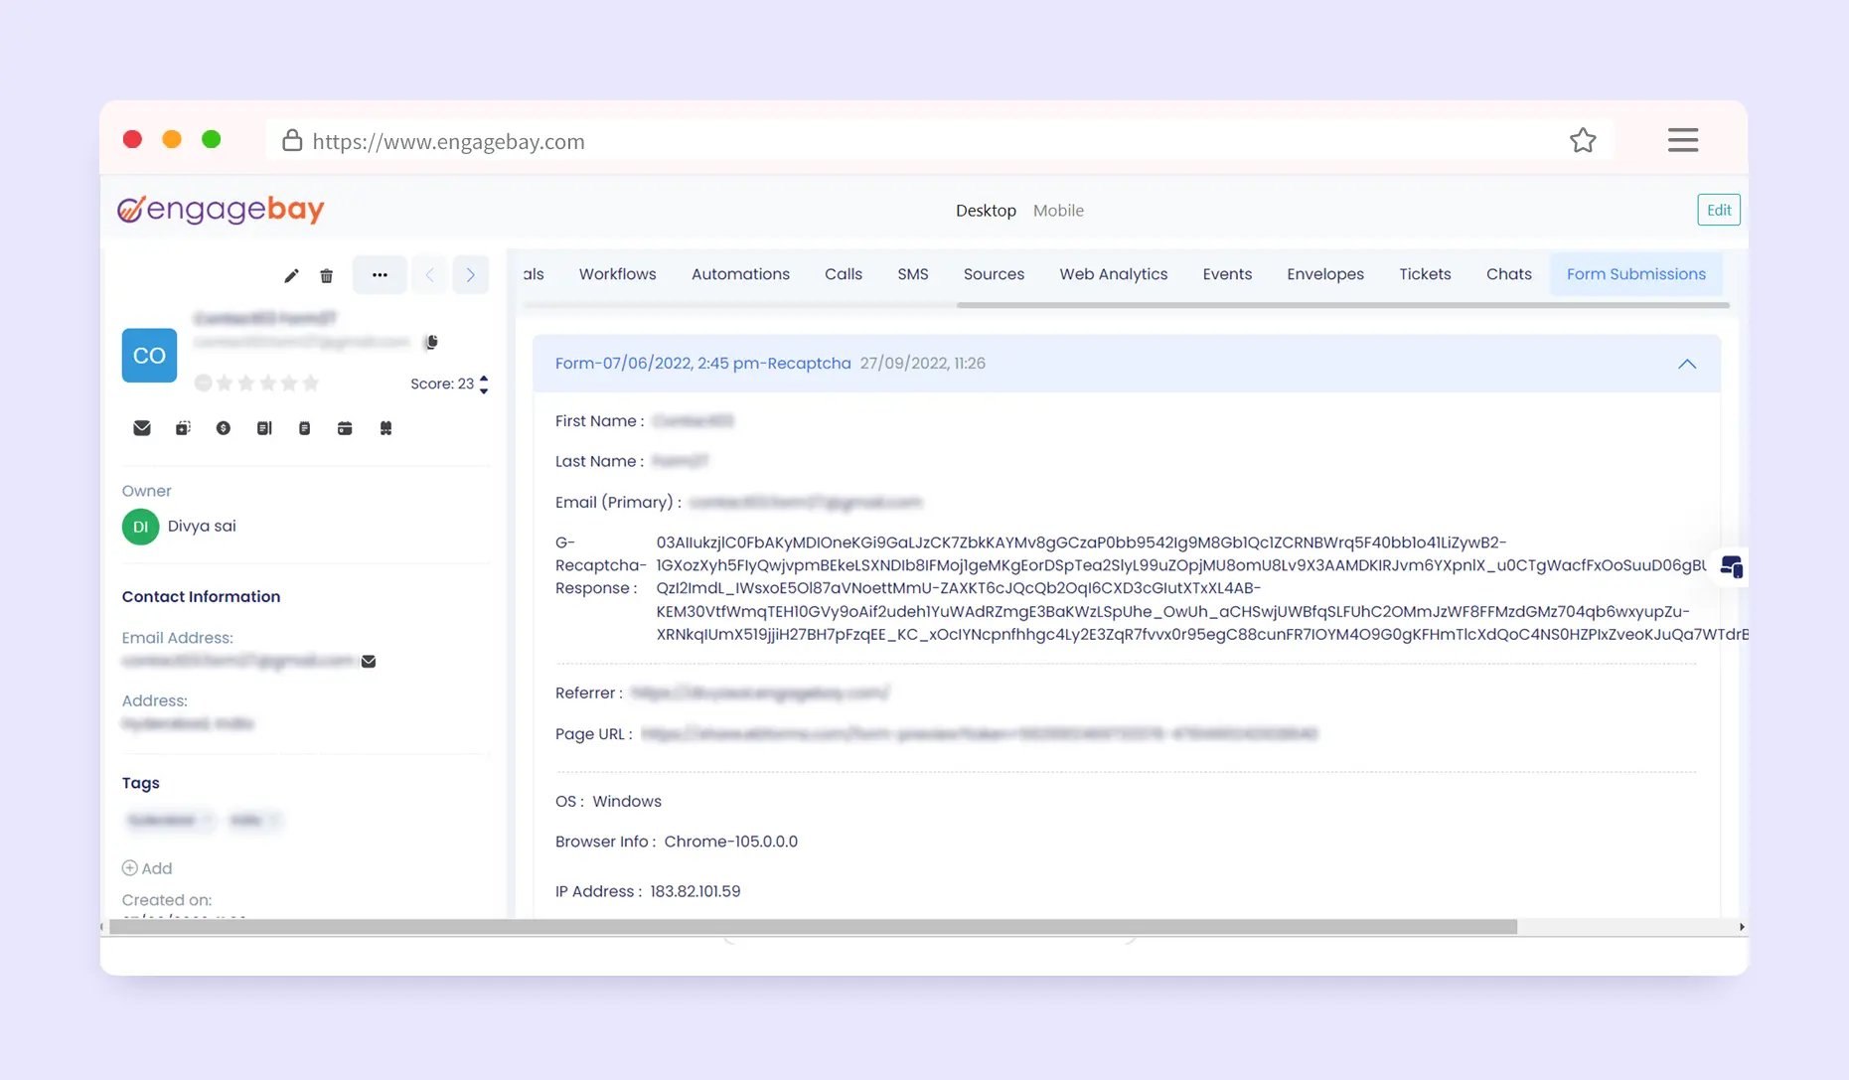
Task: Open the chat widget icon on right edge
Action: coord(1731,567)
